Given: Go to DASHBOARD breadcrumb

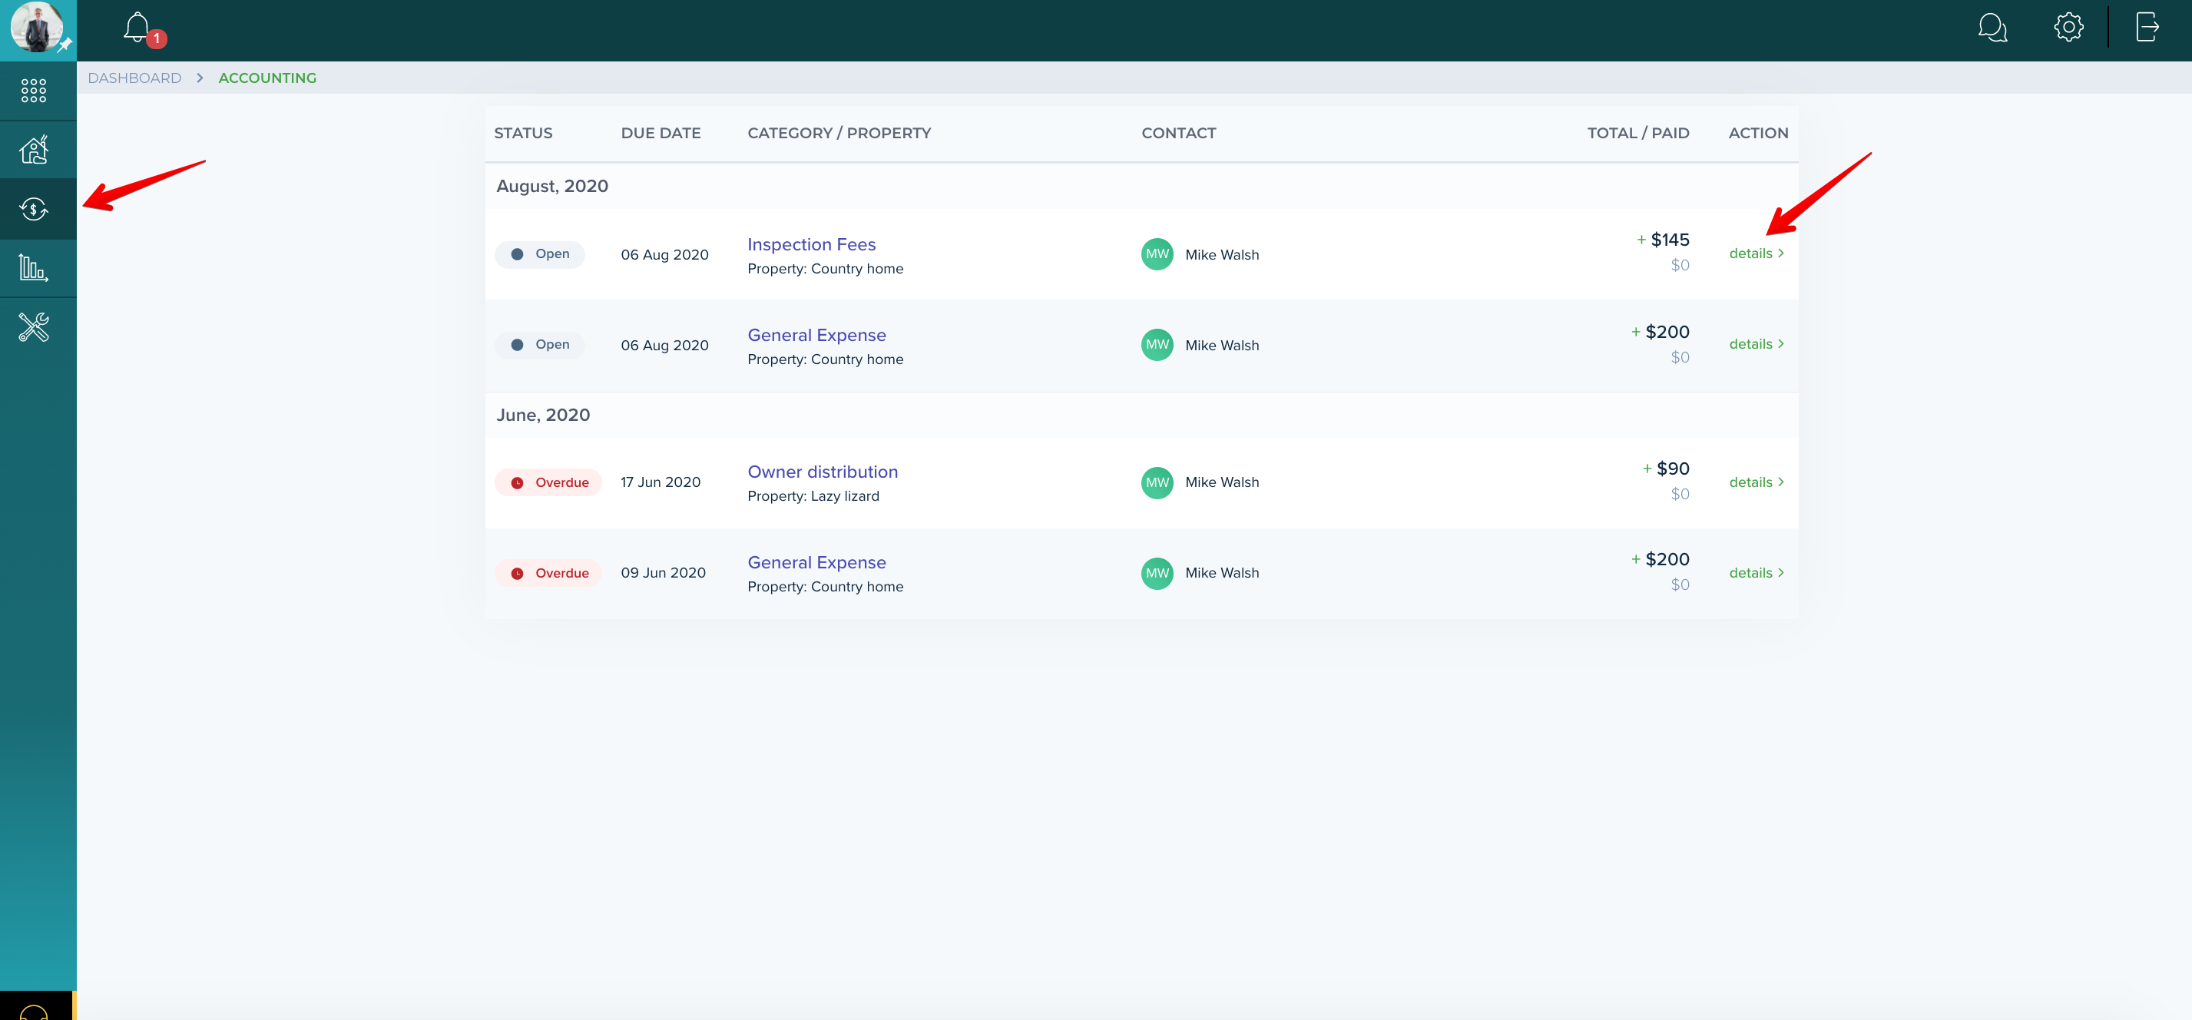Looking at the screenshot, I should (x=134, y=78).
